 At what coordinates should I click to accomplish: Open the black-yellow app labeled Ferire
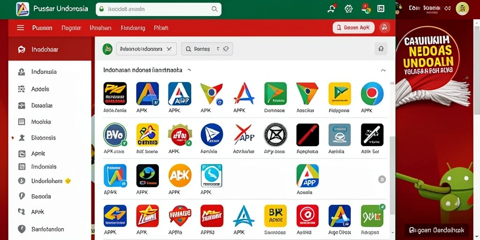pos(115,94)
